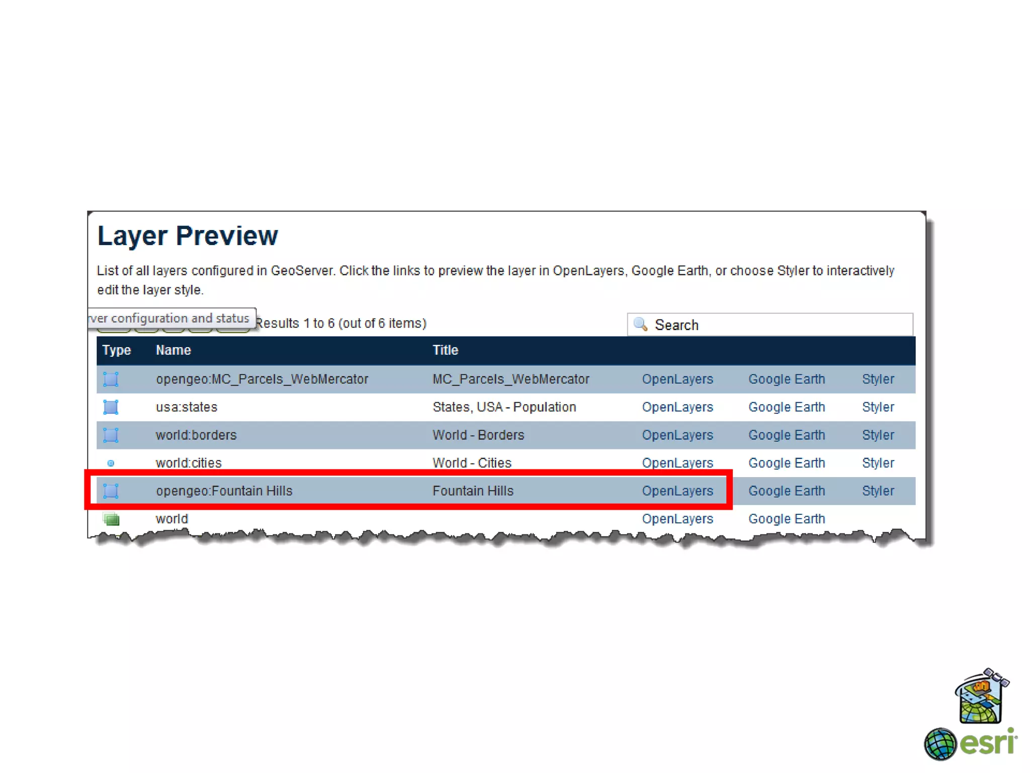Click the polygon icon for world:borders layer
Image resolution: width=1030 pixels, height=773 pixels.
coord(111,435)
